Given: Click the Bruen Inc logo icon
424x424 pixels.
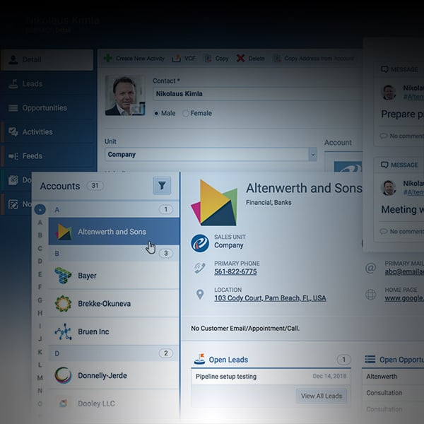Looking at the screenshot, I should 63,331.
